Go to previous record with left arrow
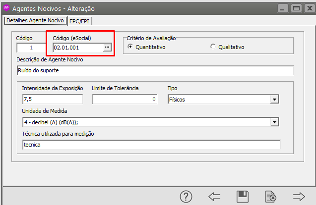 (x=214, y=197)
